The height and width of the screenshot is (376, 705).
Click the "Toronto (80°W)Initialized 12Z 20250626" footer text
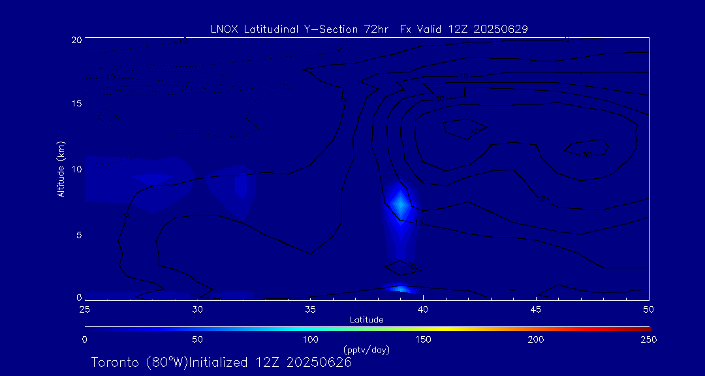coord(221,362)
